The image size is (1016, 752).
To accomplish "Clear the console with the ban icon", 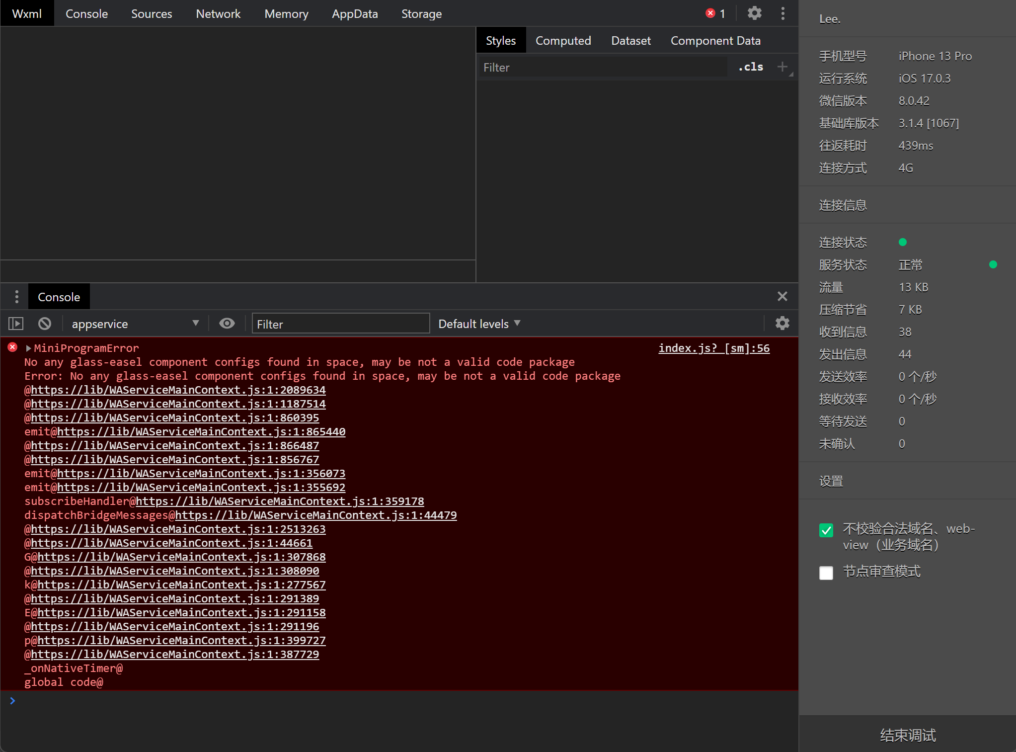I will click(x=45, y=324).
